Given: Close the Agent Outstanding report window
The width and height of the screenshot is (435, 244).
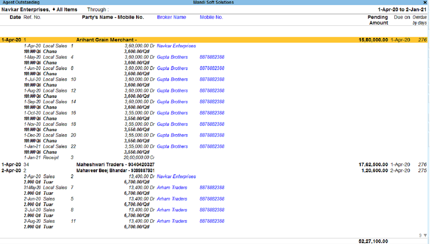Looking at the screenshot, I should (425, 3).
